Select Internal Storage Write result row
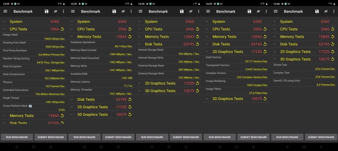The image size is (338, 151). [169, 60]
